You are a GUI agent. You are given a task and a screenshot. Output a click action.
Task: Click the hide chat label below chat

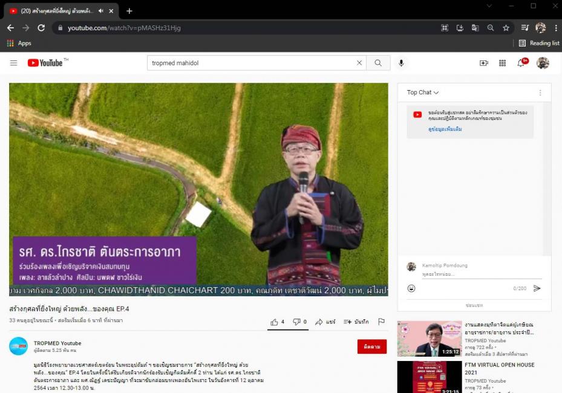coord(474,305)
